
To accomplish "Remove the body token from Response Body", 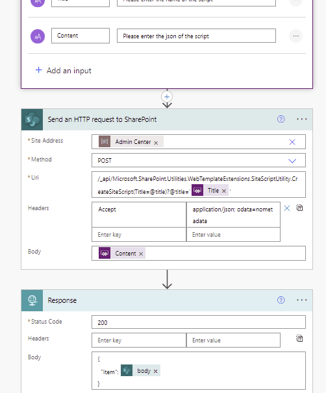I will pos(156,371).
